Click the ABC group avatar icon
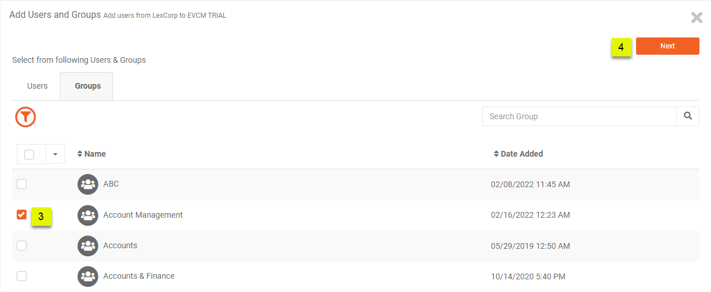The width and height of the screenshot is (711, 292). point(88,184)
